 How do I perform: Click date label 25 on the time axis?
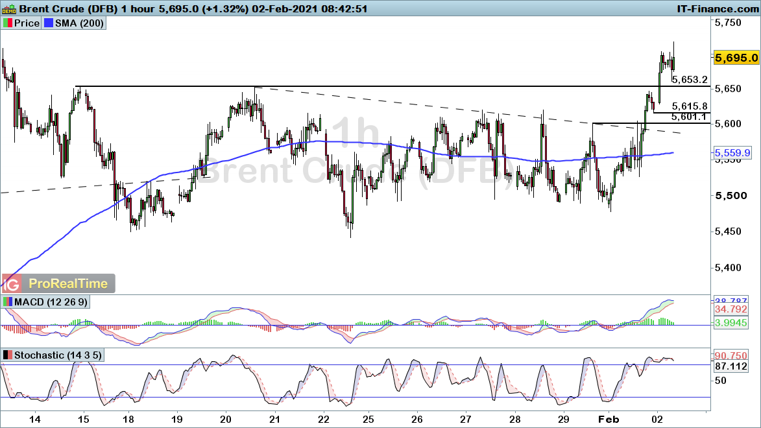pos(368,420)
